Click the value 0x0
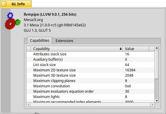This screenshot has height=114, width=166. click(x=128, y=86)
